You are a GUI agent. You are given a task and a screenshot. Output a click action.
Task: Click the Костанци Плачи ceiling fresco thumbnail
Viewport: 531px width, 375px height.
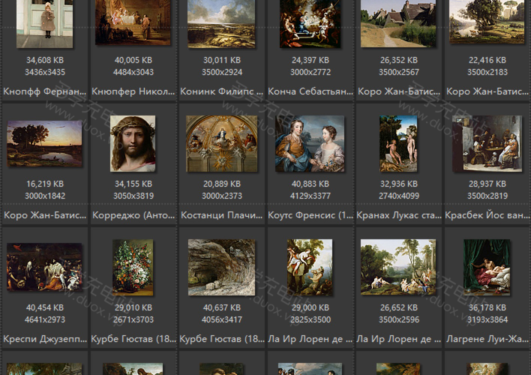pos(222,144)
